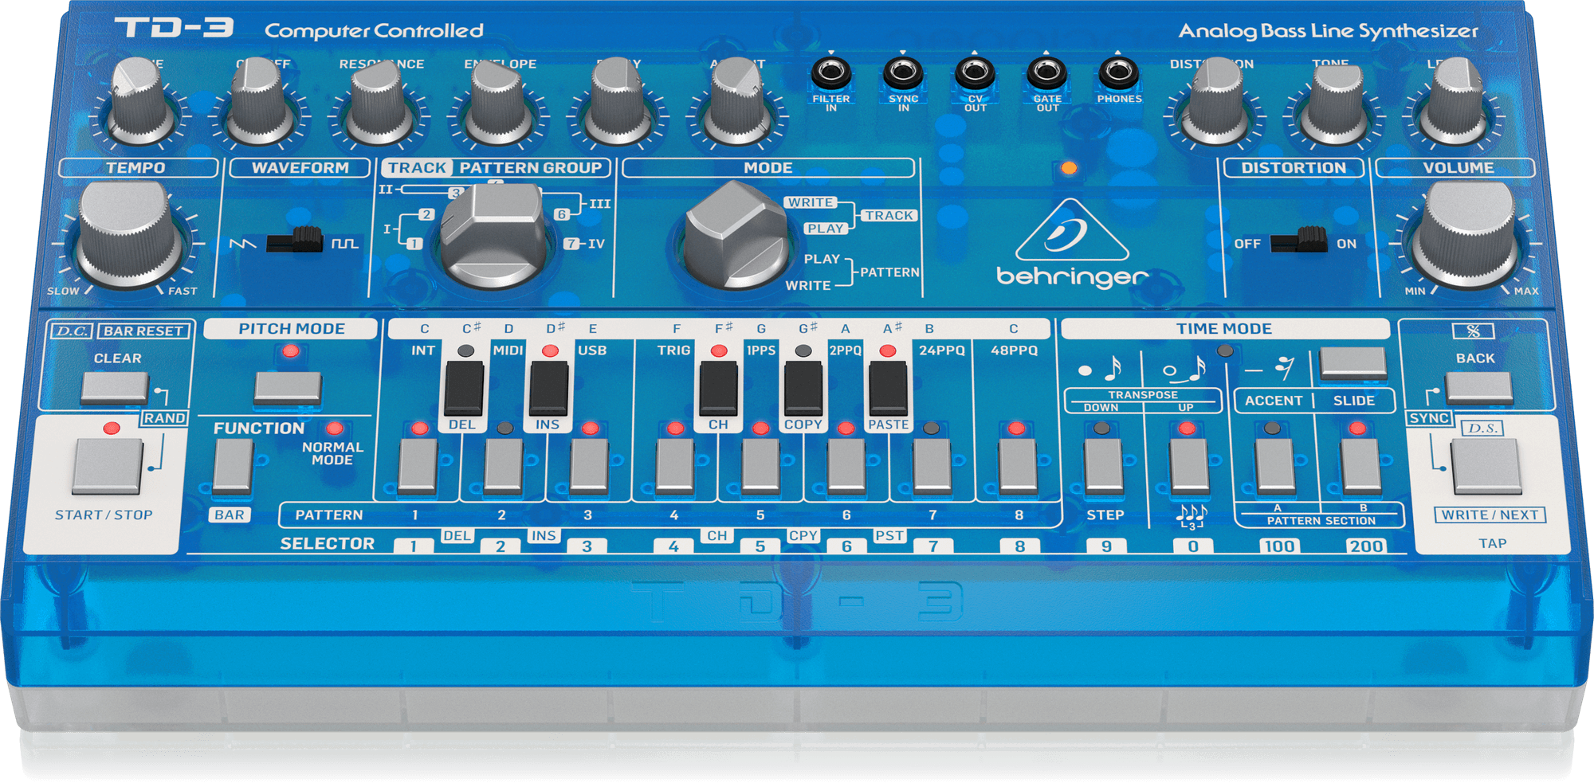Click the dotted sixteenth note symbol

click(x=1100, y=369)
